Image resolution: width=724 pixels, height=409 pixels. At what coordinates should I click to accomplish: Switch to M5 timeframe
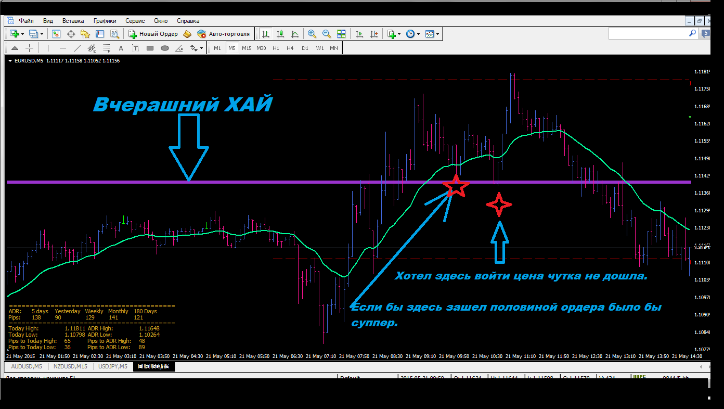click(232, 48)
